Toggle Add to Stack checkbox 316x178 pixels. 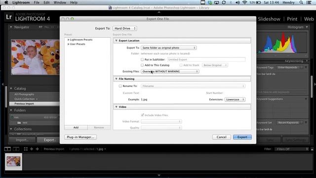pos(181,65)
